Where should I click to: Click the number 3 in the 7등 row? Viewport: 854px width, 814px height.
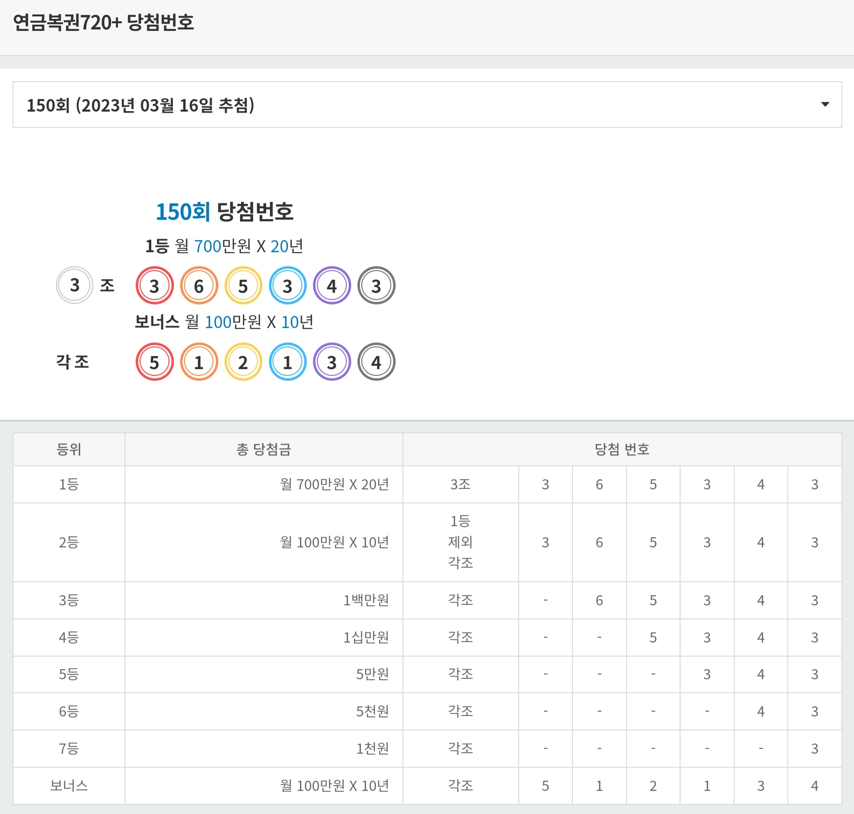(x=815, y=749)
